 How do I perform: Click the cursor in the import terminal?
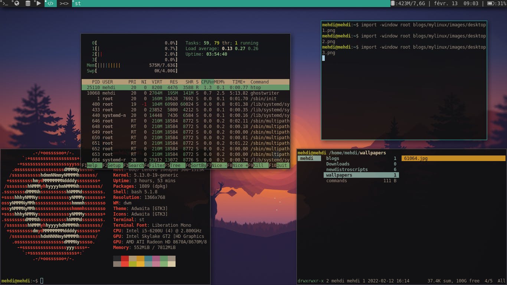(x=324, y=58)
